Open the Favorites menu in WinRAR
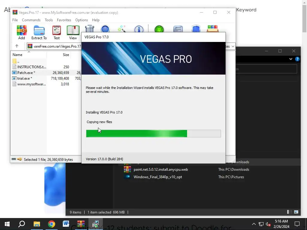This screenshot has height=230, width=307. [64, 20]
